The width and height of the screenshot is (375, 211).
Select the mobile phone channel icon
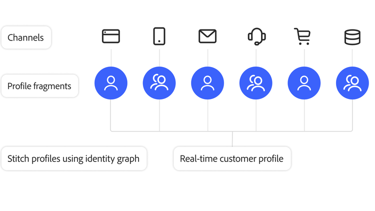(x=159, y=36)
